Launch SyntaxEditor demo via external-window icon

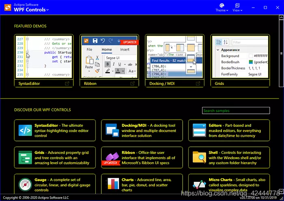[67, 83]
